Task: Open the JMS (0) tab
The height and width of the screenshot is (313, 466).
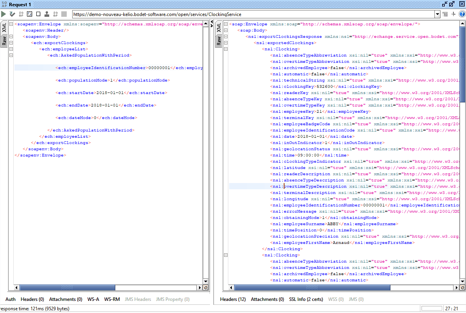Action: (356, 299)
